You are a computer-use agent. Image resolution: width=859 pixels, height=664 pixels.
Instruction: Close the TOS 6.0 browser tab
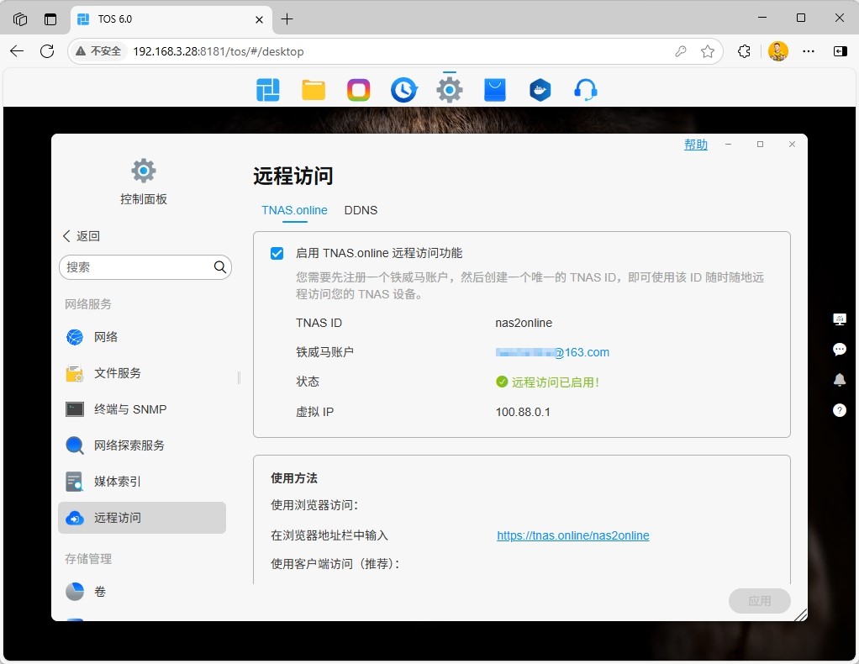pyautogui.click(x=259, y=19)
